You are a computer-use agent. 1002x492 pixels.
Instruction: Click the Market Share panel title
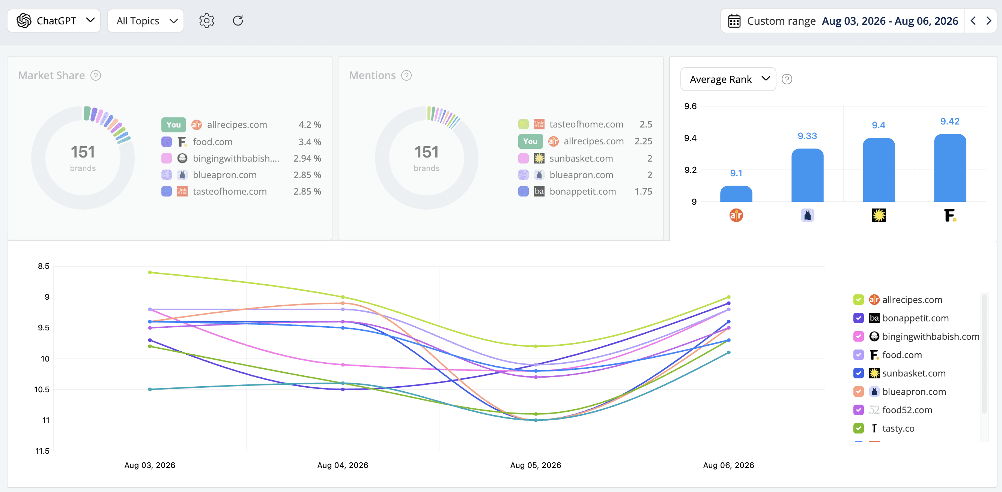tap(51, 75)
